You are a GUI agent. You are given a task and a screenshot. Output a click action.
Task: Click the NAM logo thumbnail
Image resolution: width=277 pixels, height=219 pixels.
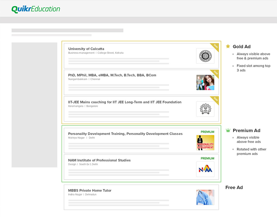click(x=205, y=169)
